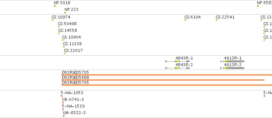
Task: Click the GS:10904 triangle marker
Action: click(x=63, y=40)
